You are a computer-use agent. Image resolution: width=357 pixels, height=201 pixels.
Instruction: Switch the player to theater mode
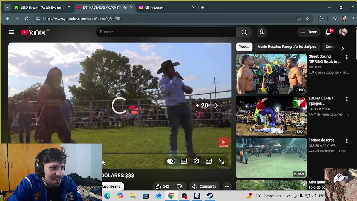[209, 161]
